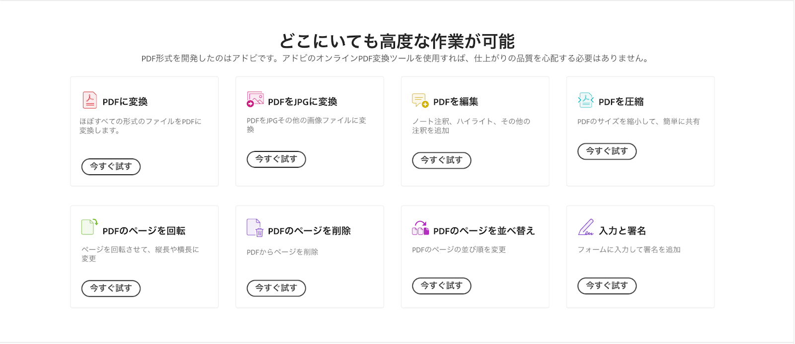Click 今すぐ試す under PDFのページを削除

[x=276, y=288]
